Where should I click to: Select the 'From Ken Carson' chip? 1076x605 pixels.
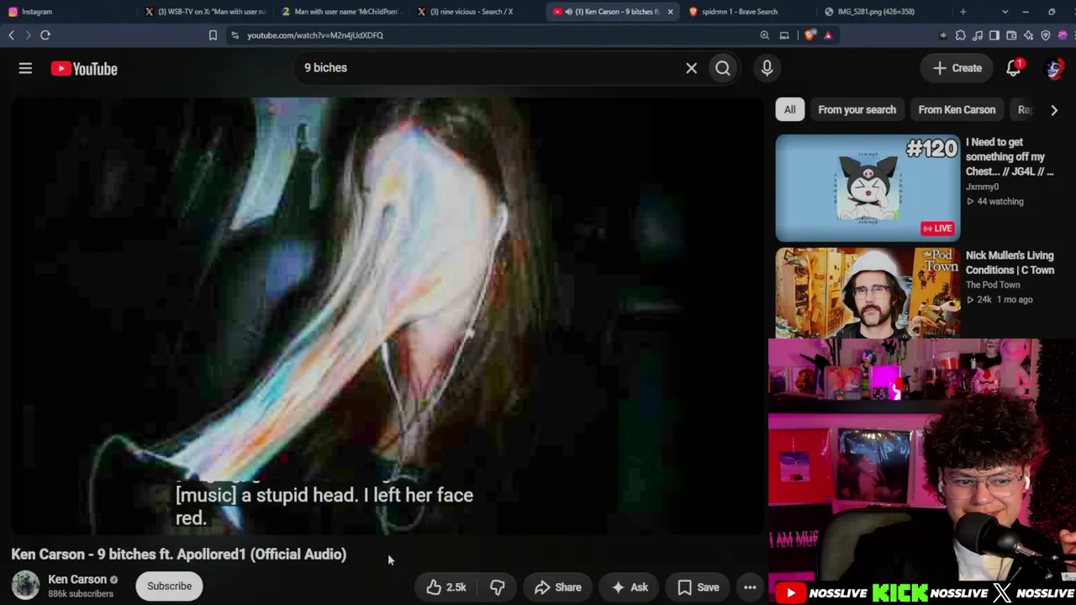[x=957, y=109]
